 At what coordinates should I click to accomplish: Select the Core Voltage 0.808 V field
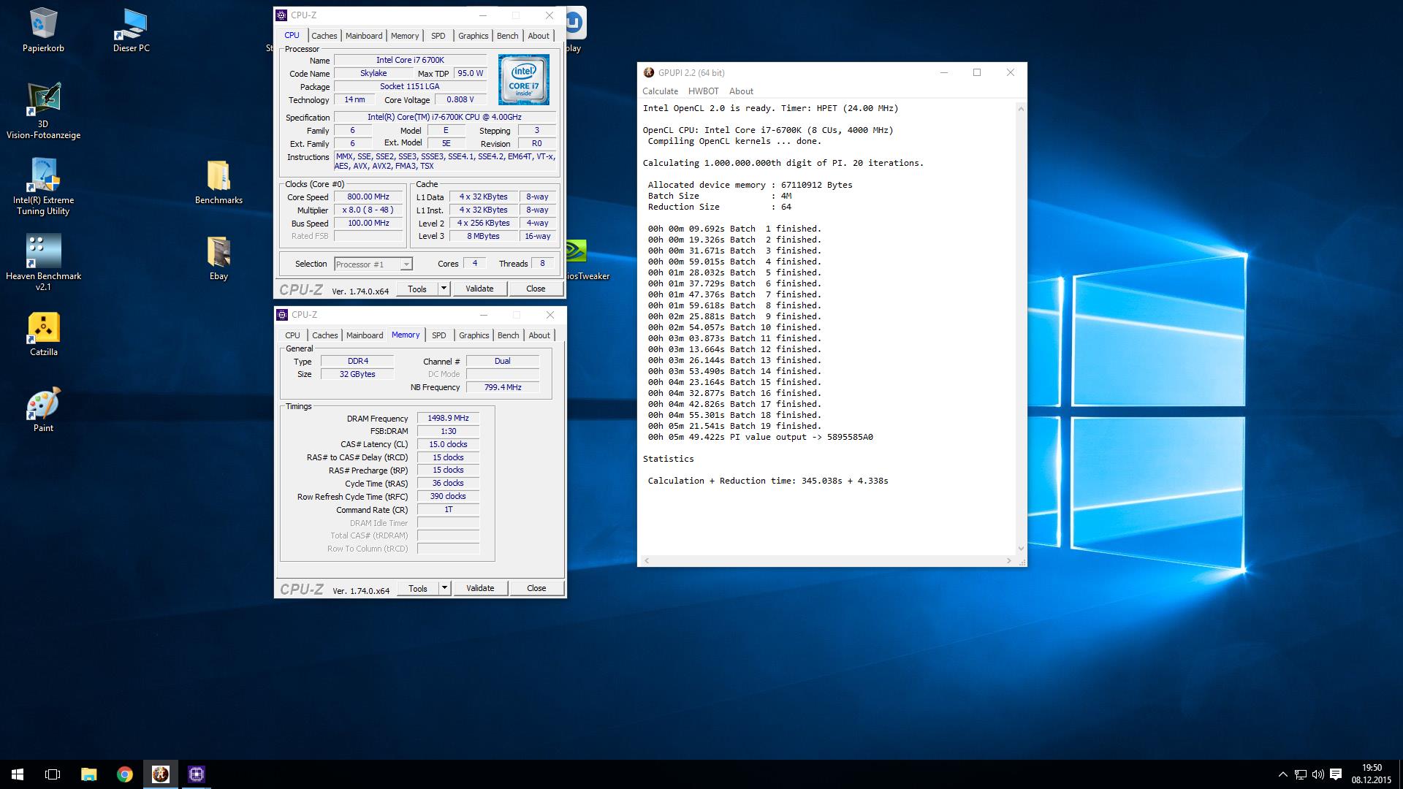tap(460, 100)
